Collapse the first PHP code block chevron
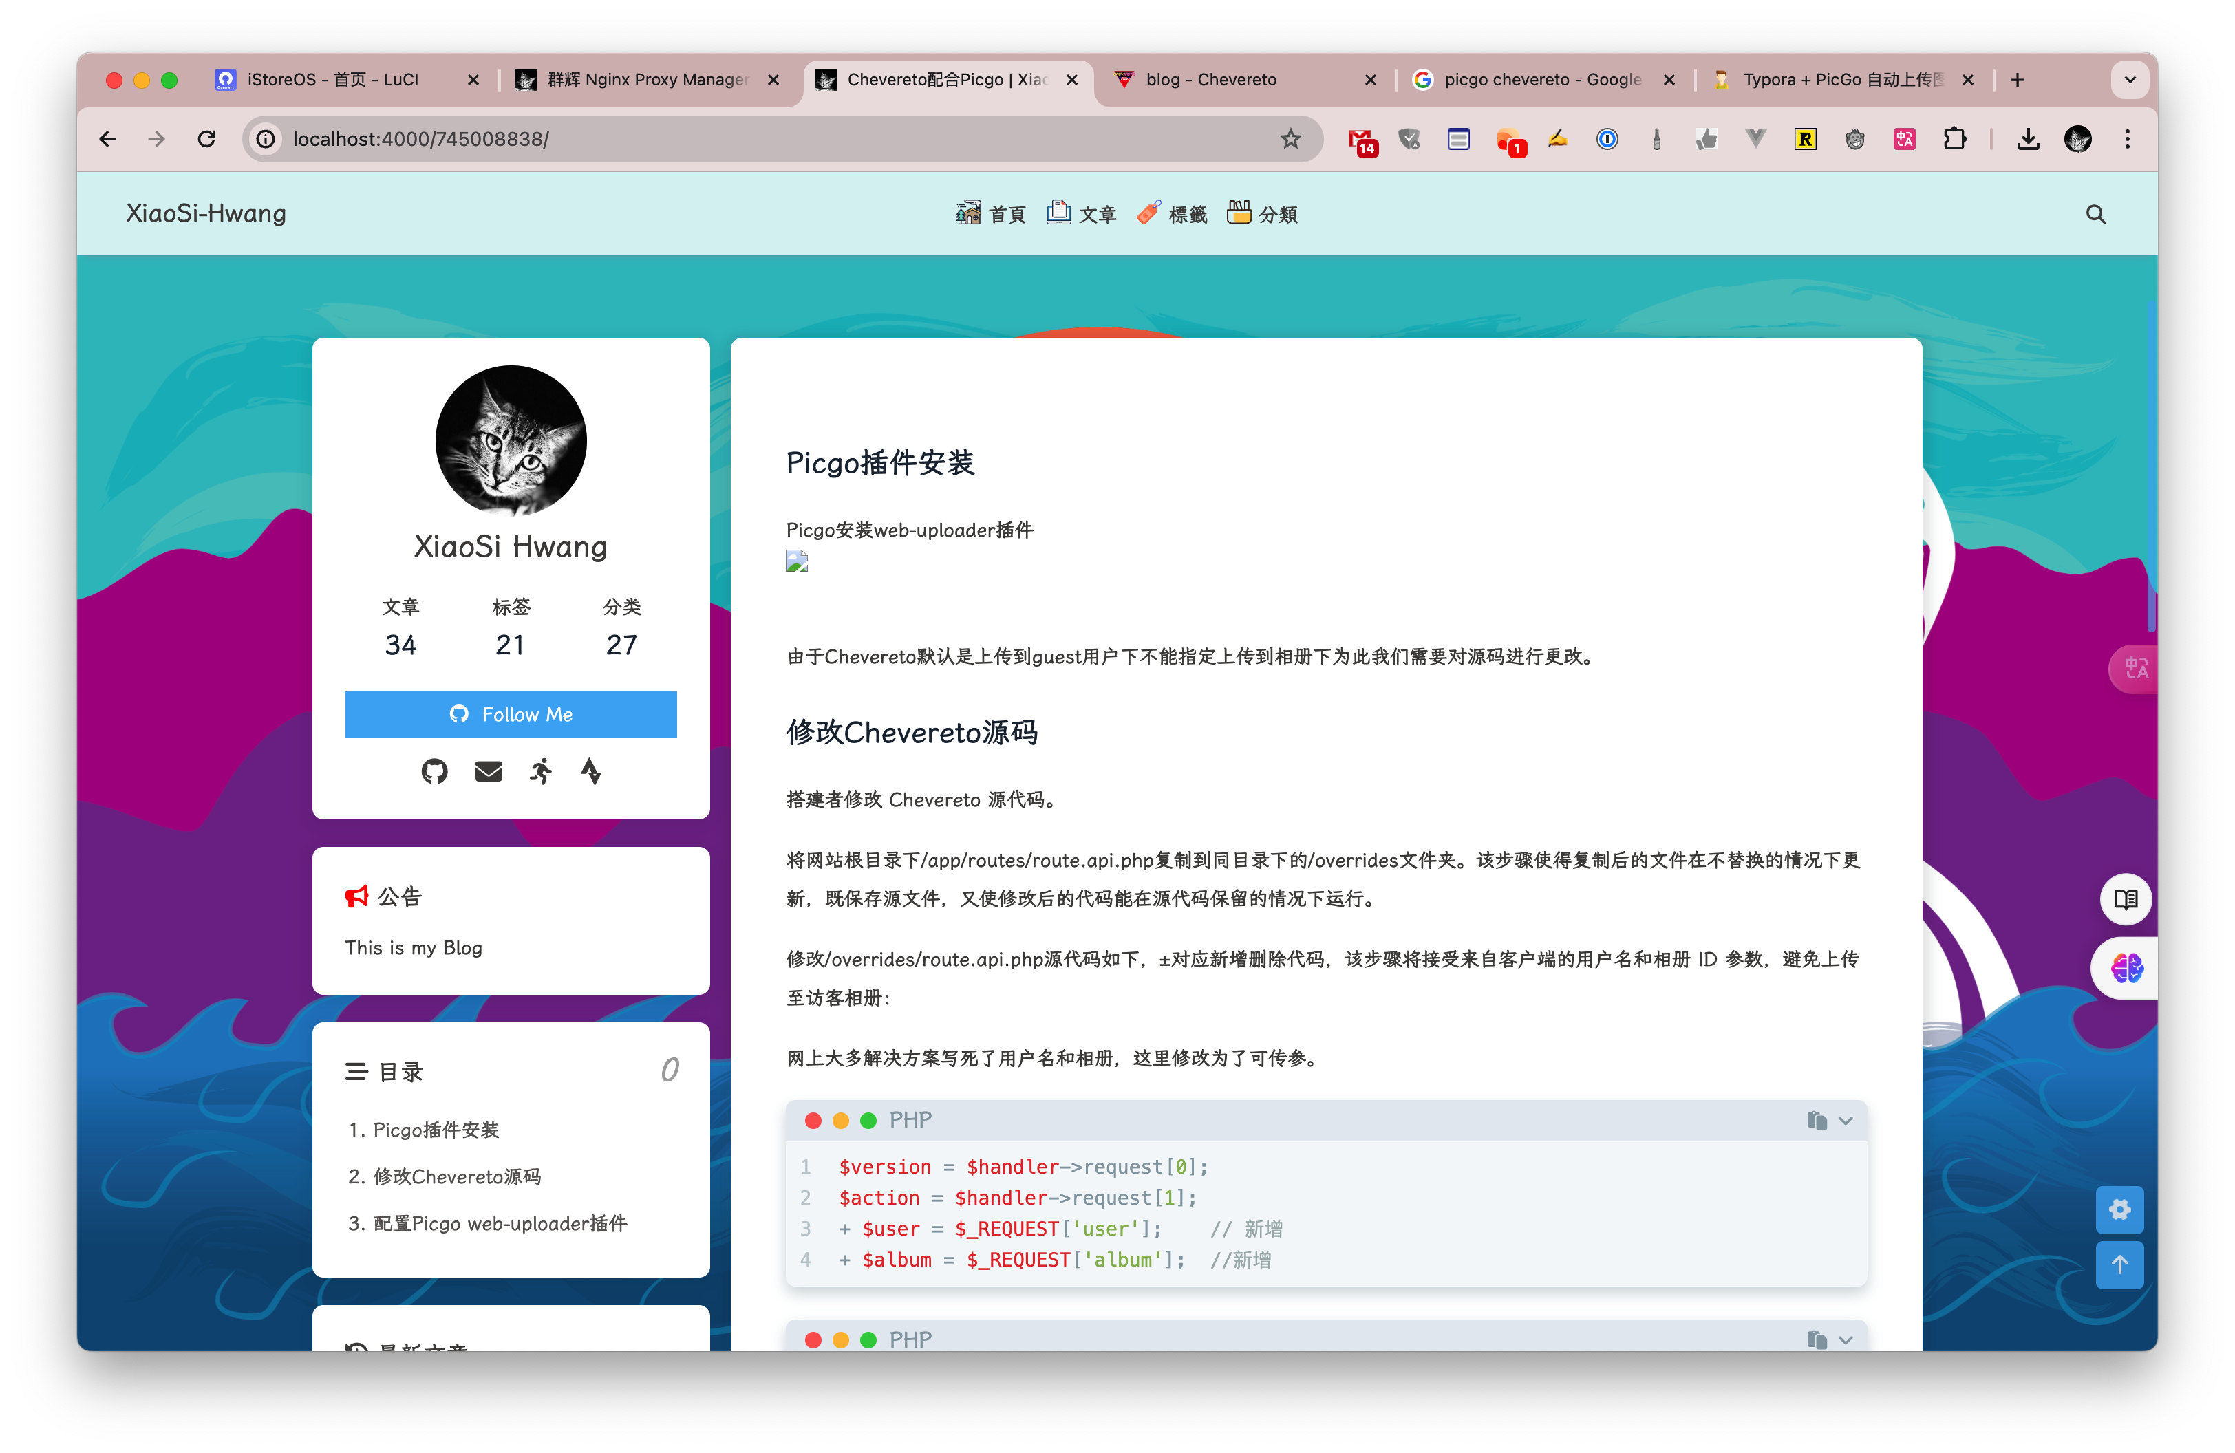 1846,1120
